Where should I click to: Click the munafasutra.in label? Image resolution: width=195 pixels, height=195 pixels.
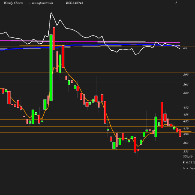(43, 3)
